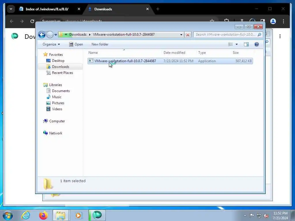295x221 pixels.
Task: Click browser forward button
Action: [x=22, y=21]
